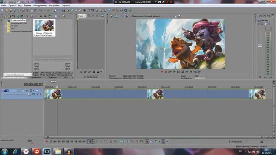Click the Master bus volume fader

260,46
